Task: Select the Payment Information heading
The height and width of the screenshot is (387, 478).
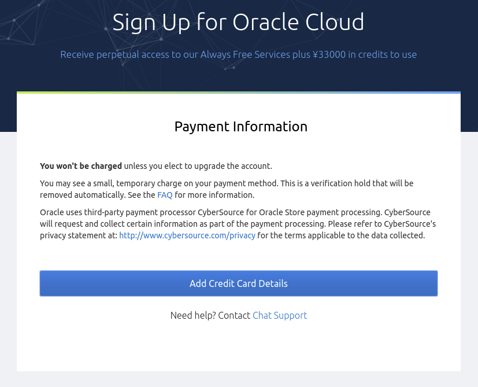Action: (x=240, y=126)
